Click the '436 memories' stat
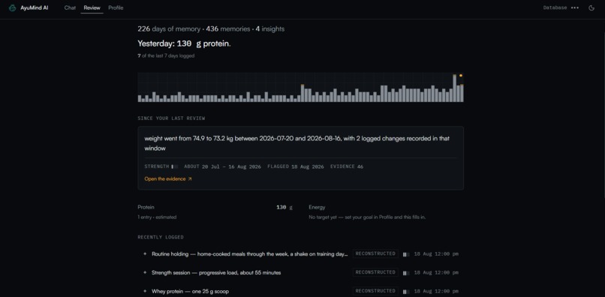Viewport: 605px width, 297px height. 228,29
